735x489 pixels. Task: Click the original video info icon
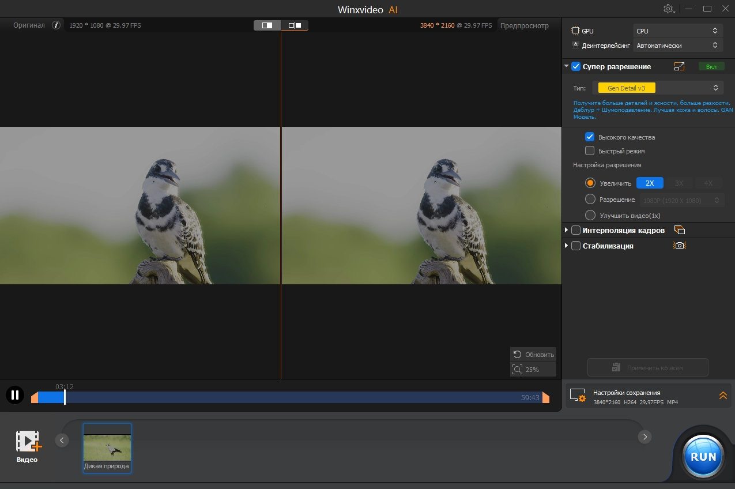click(56, 25)
